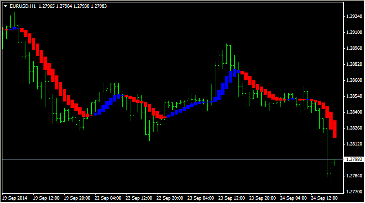
Task: Click the 1.28120 price axis label
Action: (354, 144)
